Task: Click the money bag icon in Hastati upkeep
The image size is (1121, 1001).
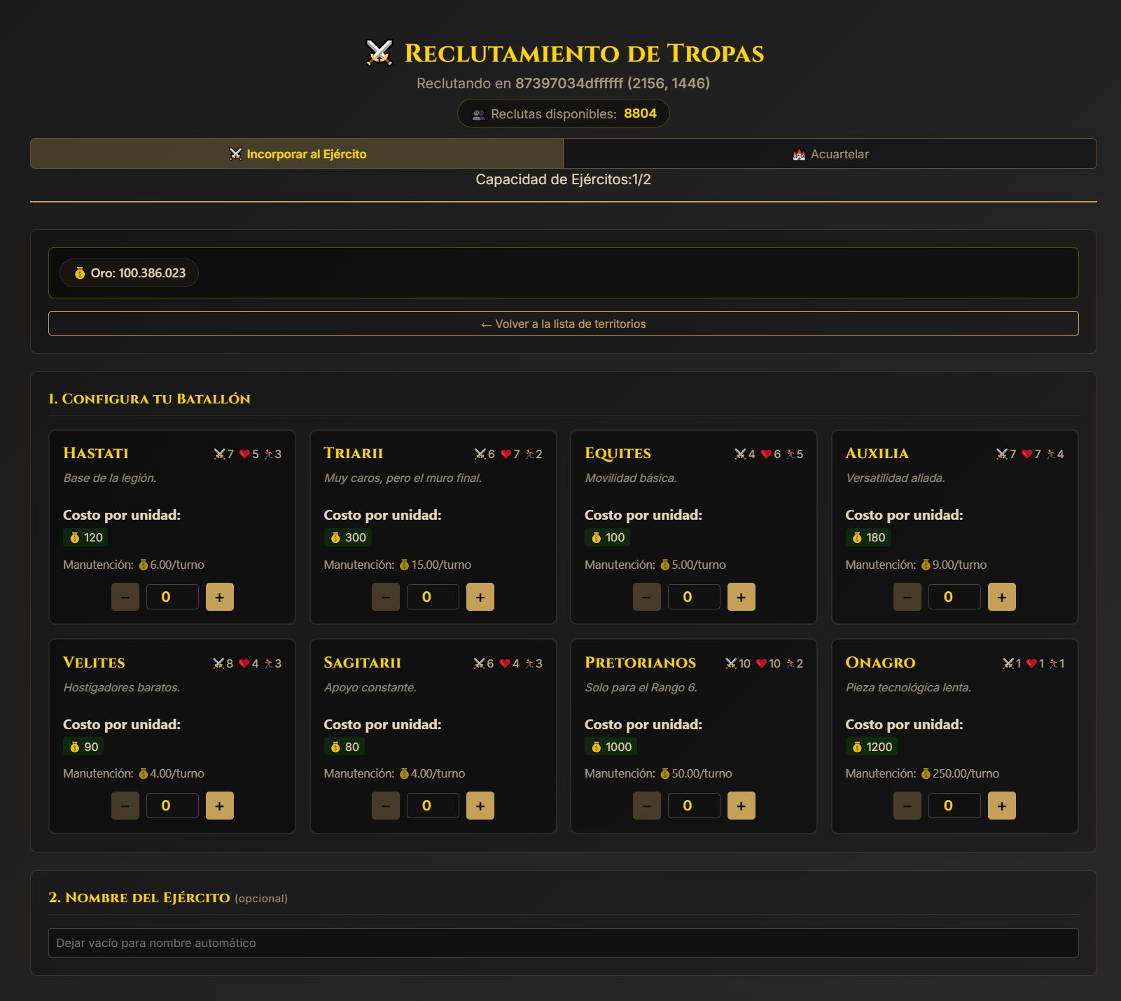Action: tap(144, 565)
